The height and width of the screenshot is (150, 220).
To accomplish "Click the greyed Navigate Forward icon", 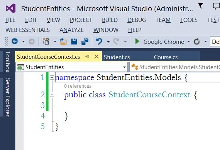I will [x=32, y=42].
